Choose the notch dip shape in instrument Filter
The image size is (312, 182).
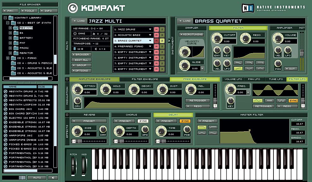[x=249, y=68]
